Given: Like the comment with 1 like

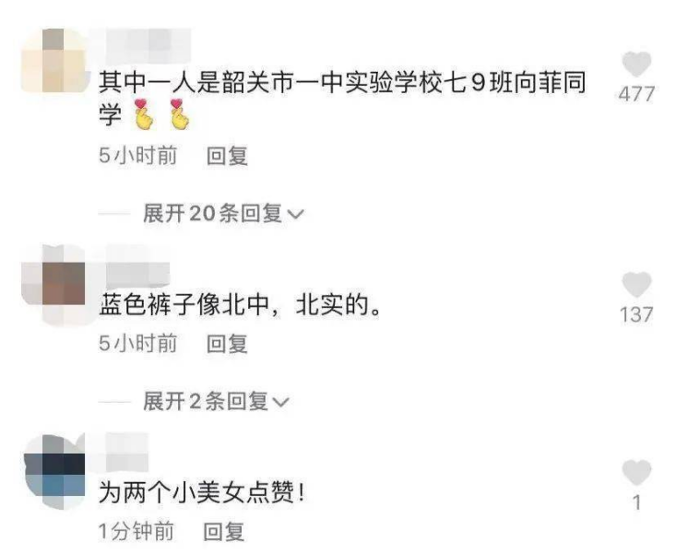Looking at the screenshot, I should (636, 472).
